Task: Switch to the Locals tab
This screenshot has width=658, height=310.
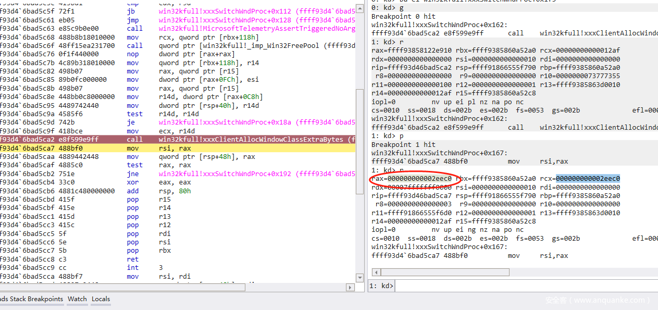Action: coord(101,299)
